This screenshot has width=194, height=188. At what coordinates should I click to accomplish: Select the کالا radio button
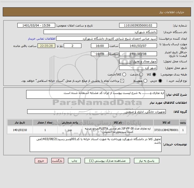(x=154, y=74)
